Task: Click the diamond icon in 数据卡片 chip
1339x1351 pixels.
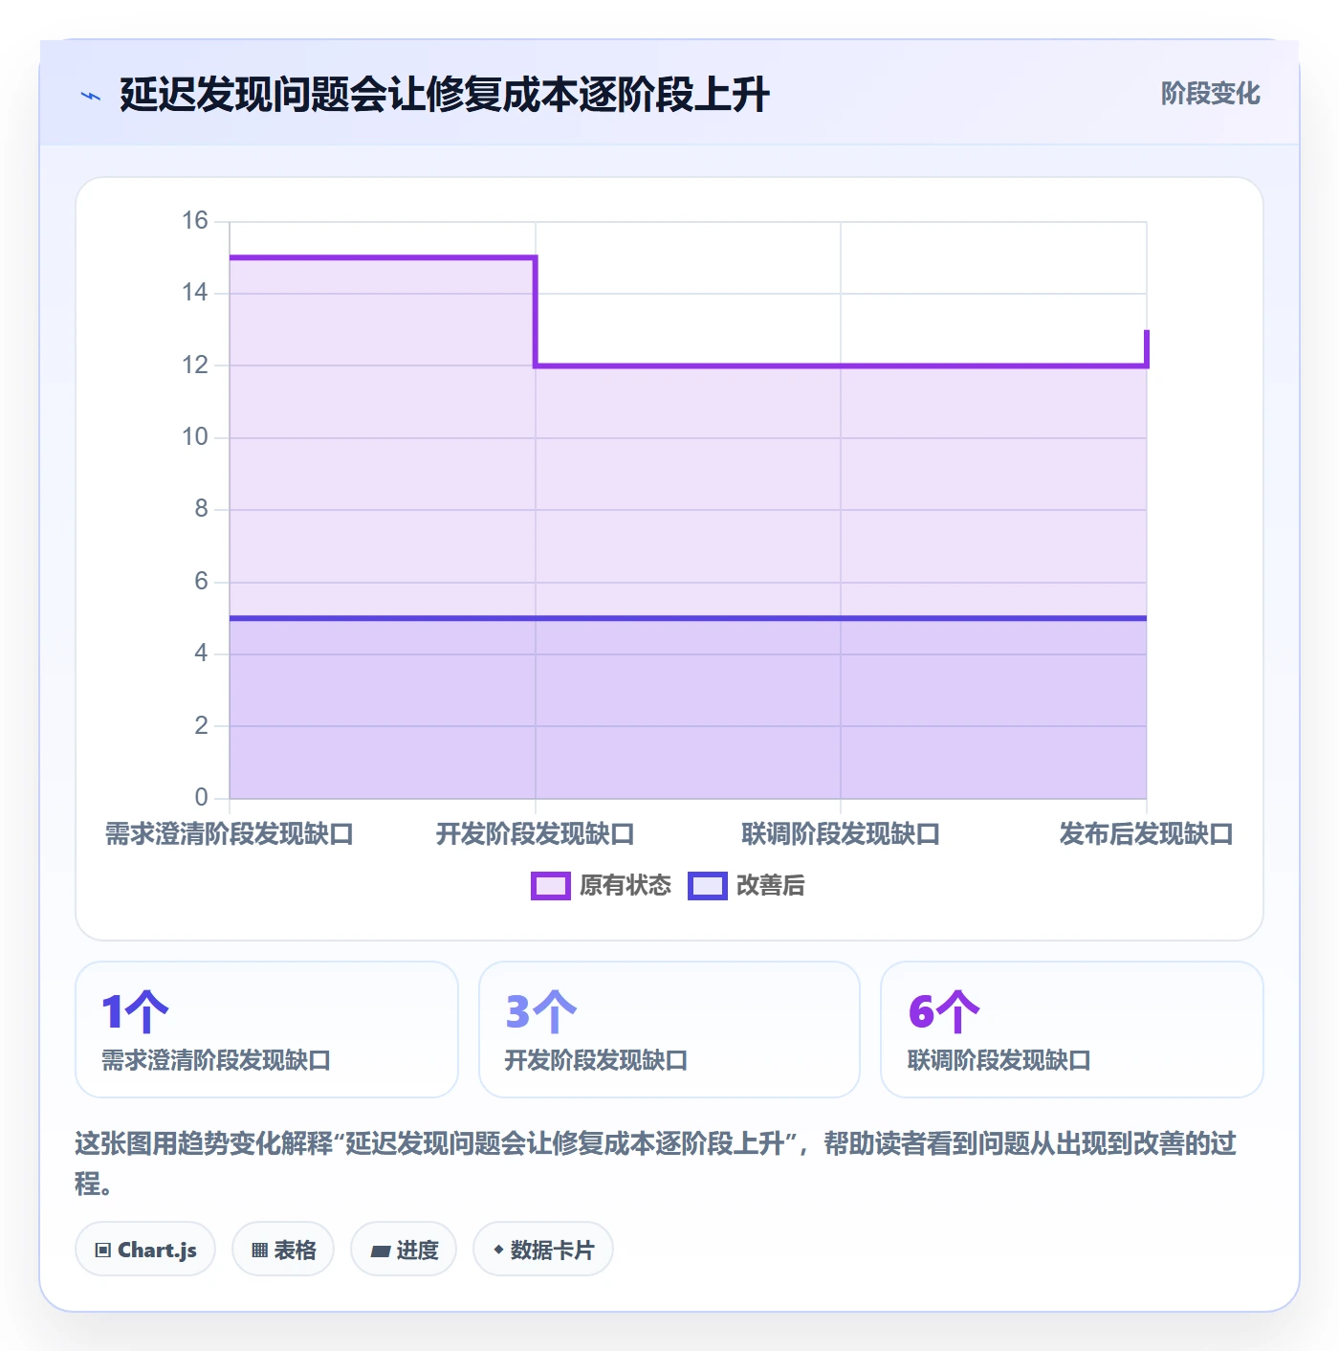Action: (x=498, y=1250)
